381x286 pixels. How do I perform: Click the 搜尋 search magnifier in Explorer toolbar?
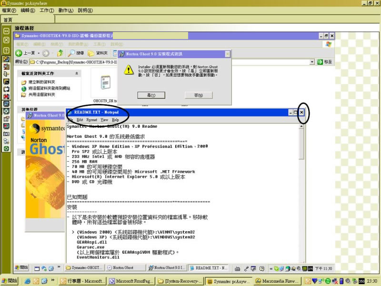pyautogui.click(x=76, y=53)
